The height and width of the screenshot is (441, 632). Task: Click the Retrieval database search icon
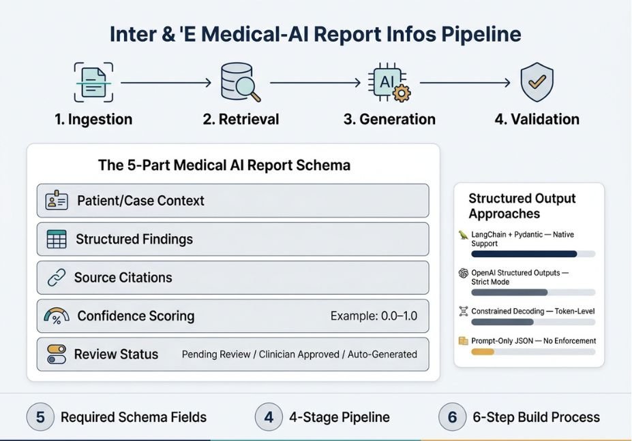point(241,82)
